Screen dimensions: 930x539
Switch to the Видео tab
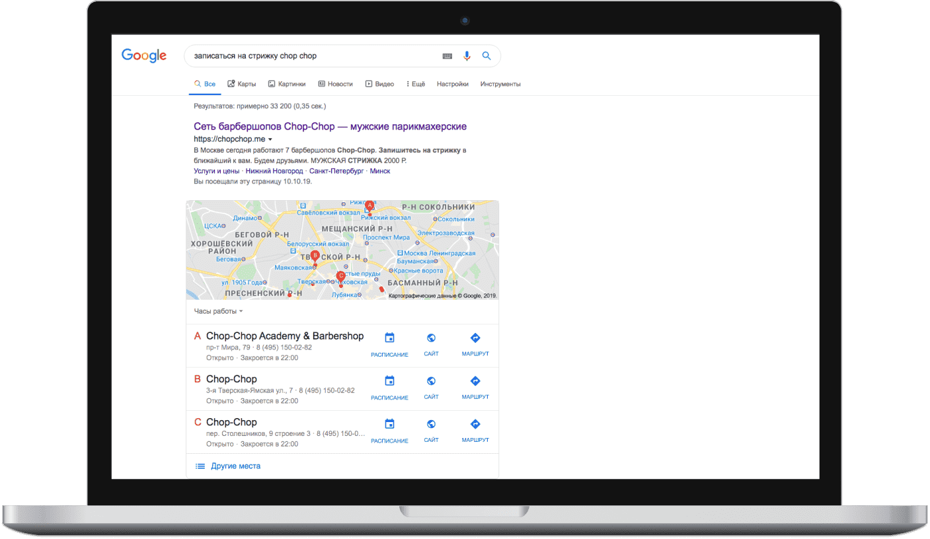pyautogui.click(x=379, y=84)
